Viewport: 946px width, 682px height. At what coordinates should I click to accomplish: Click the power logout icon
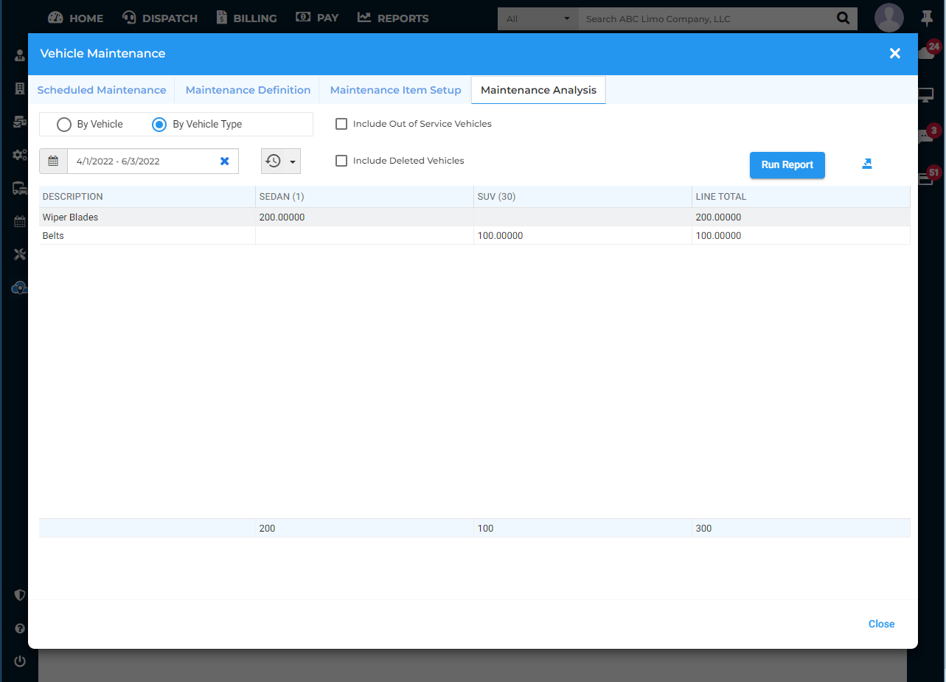click(20, 661)
